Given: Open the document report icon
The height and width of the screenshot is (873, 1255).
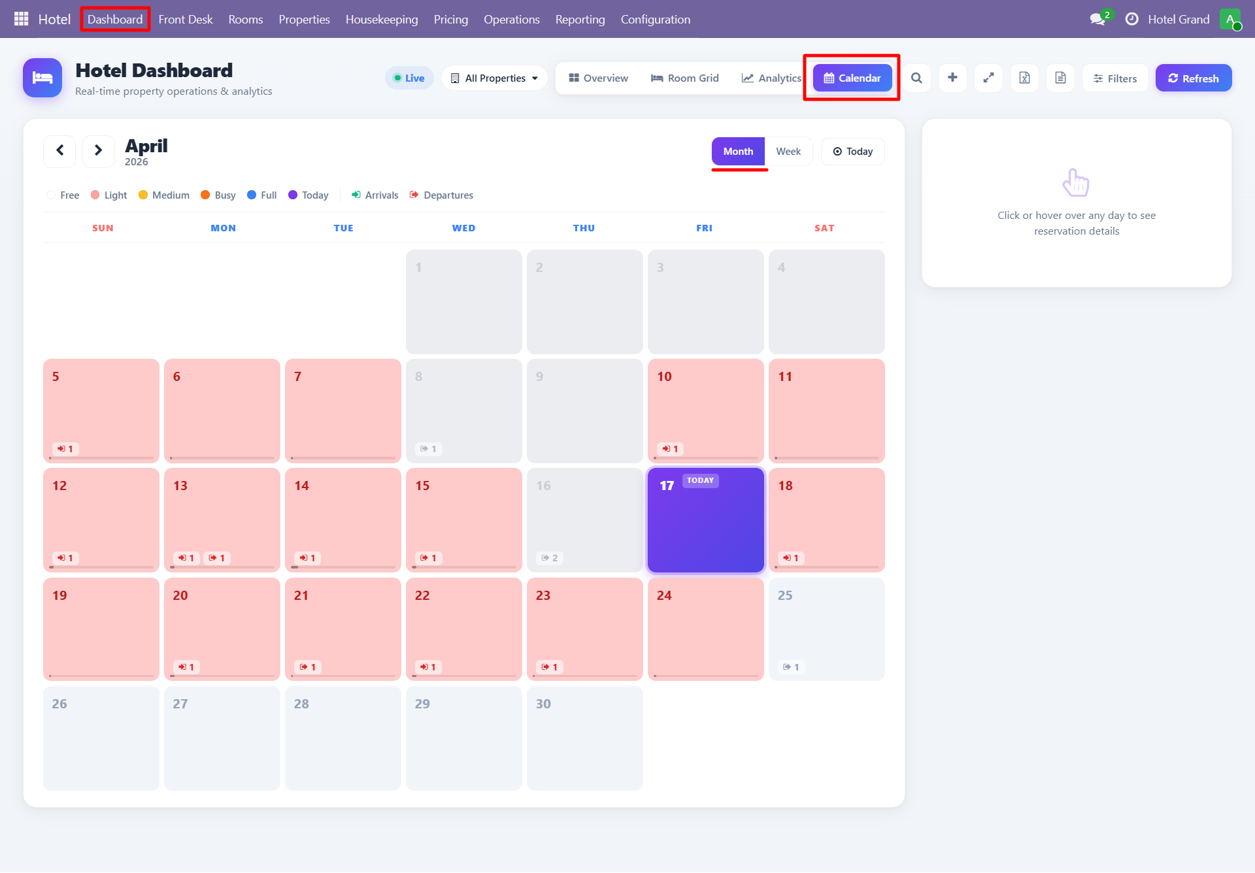Looking at the screenshot, I should 1060,78.
